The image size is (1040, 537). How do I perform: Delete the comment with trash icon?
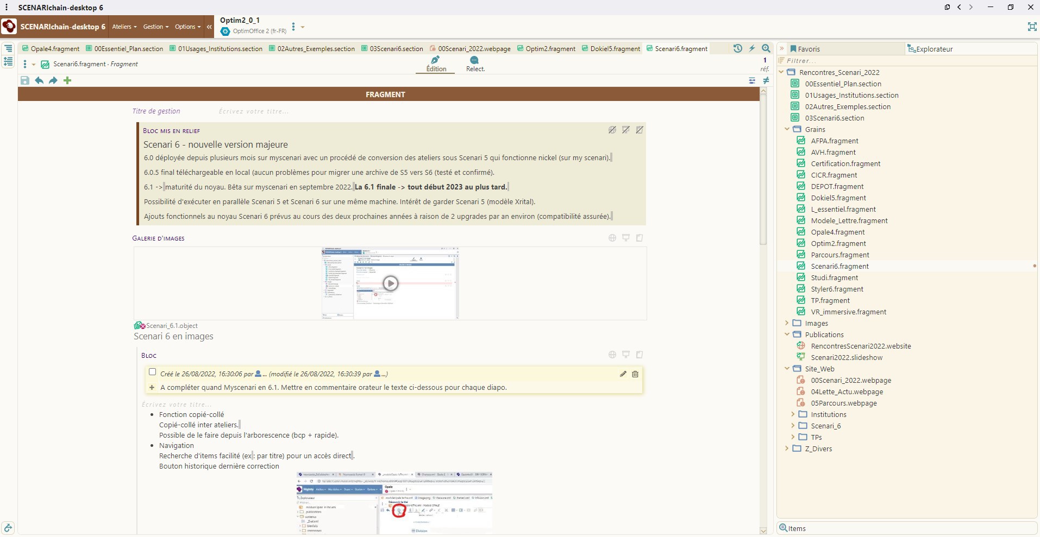point(635,374)
